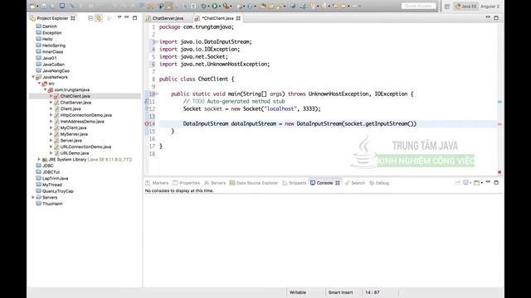Image resolution: width=531 pixels, height=298 pixels.
Task: Maximize the Console panel
Action: [x=496, y=182]
